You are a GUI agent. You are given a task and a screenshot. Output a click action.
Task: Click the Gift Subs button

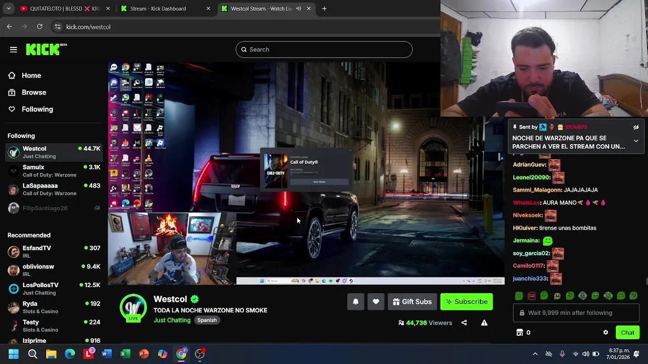412,302
